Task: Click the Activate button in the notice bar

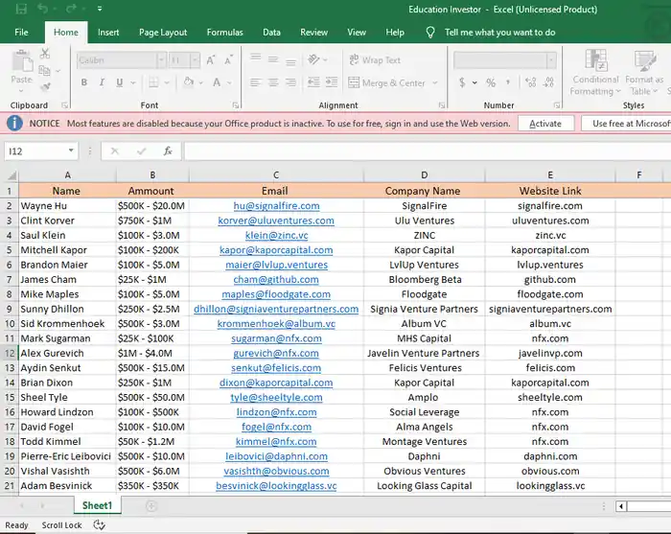Action: pyautogui.click(x=545, y=124)
